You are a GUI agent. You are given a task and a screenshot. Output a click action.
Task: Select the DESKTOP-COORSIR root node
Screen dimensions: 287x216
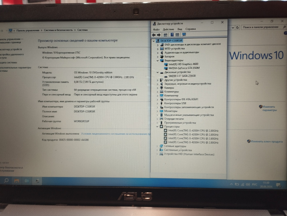[171, 41]
